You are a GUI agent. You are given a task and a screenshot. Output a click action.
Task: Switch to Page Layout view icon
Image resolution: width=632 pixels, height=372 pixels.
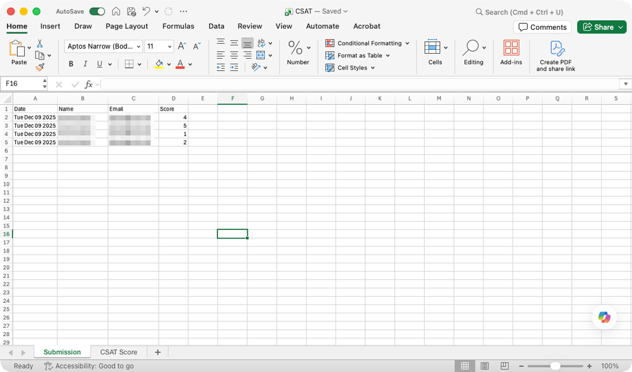click(x=485, y=366)
